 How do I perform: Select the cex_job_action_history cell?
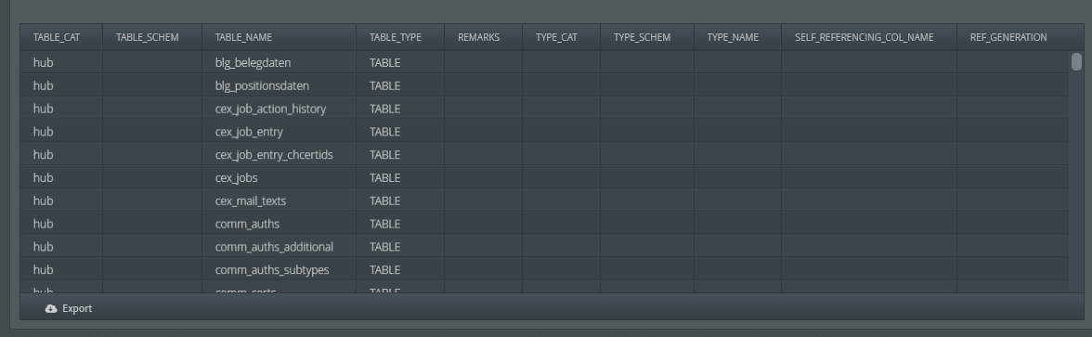coord(279,109)
